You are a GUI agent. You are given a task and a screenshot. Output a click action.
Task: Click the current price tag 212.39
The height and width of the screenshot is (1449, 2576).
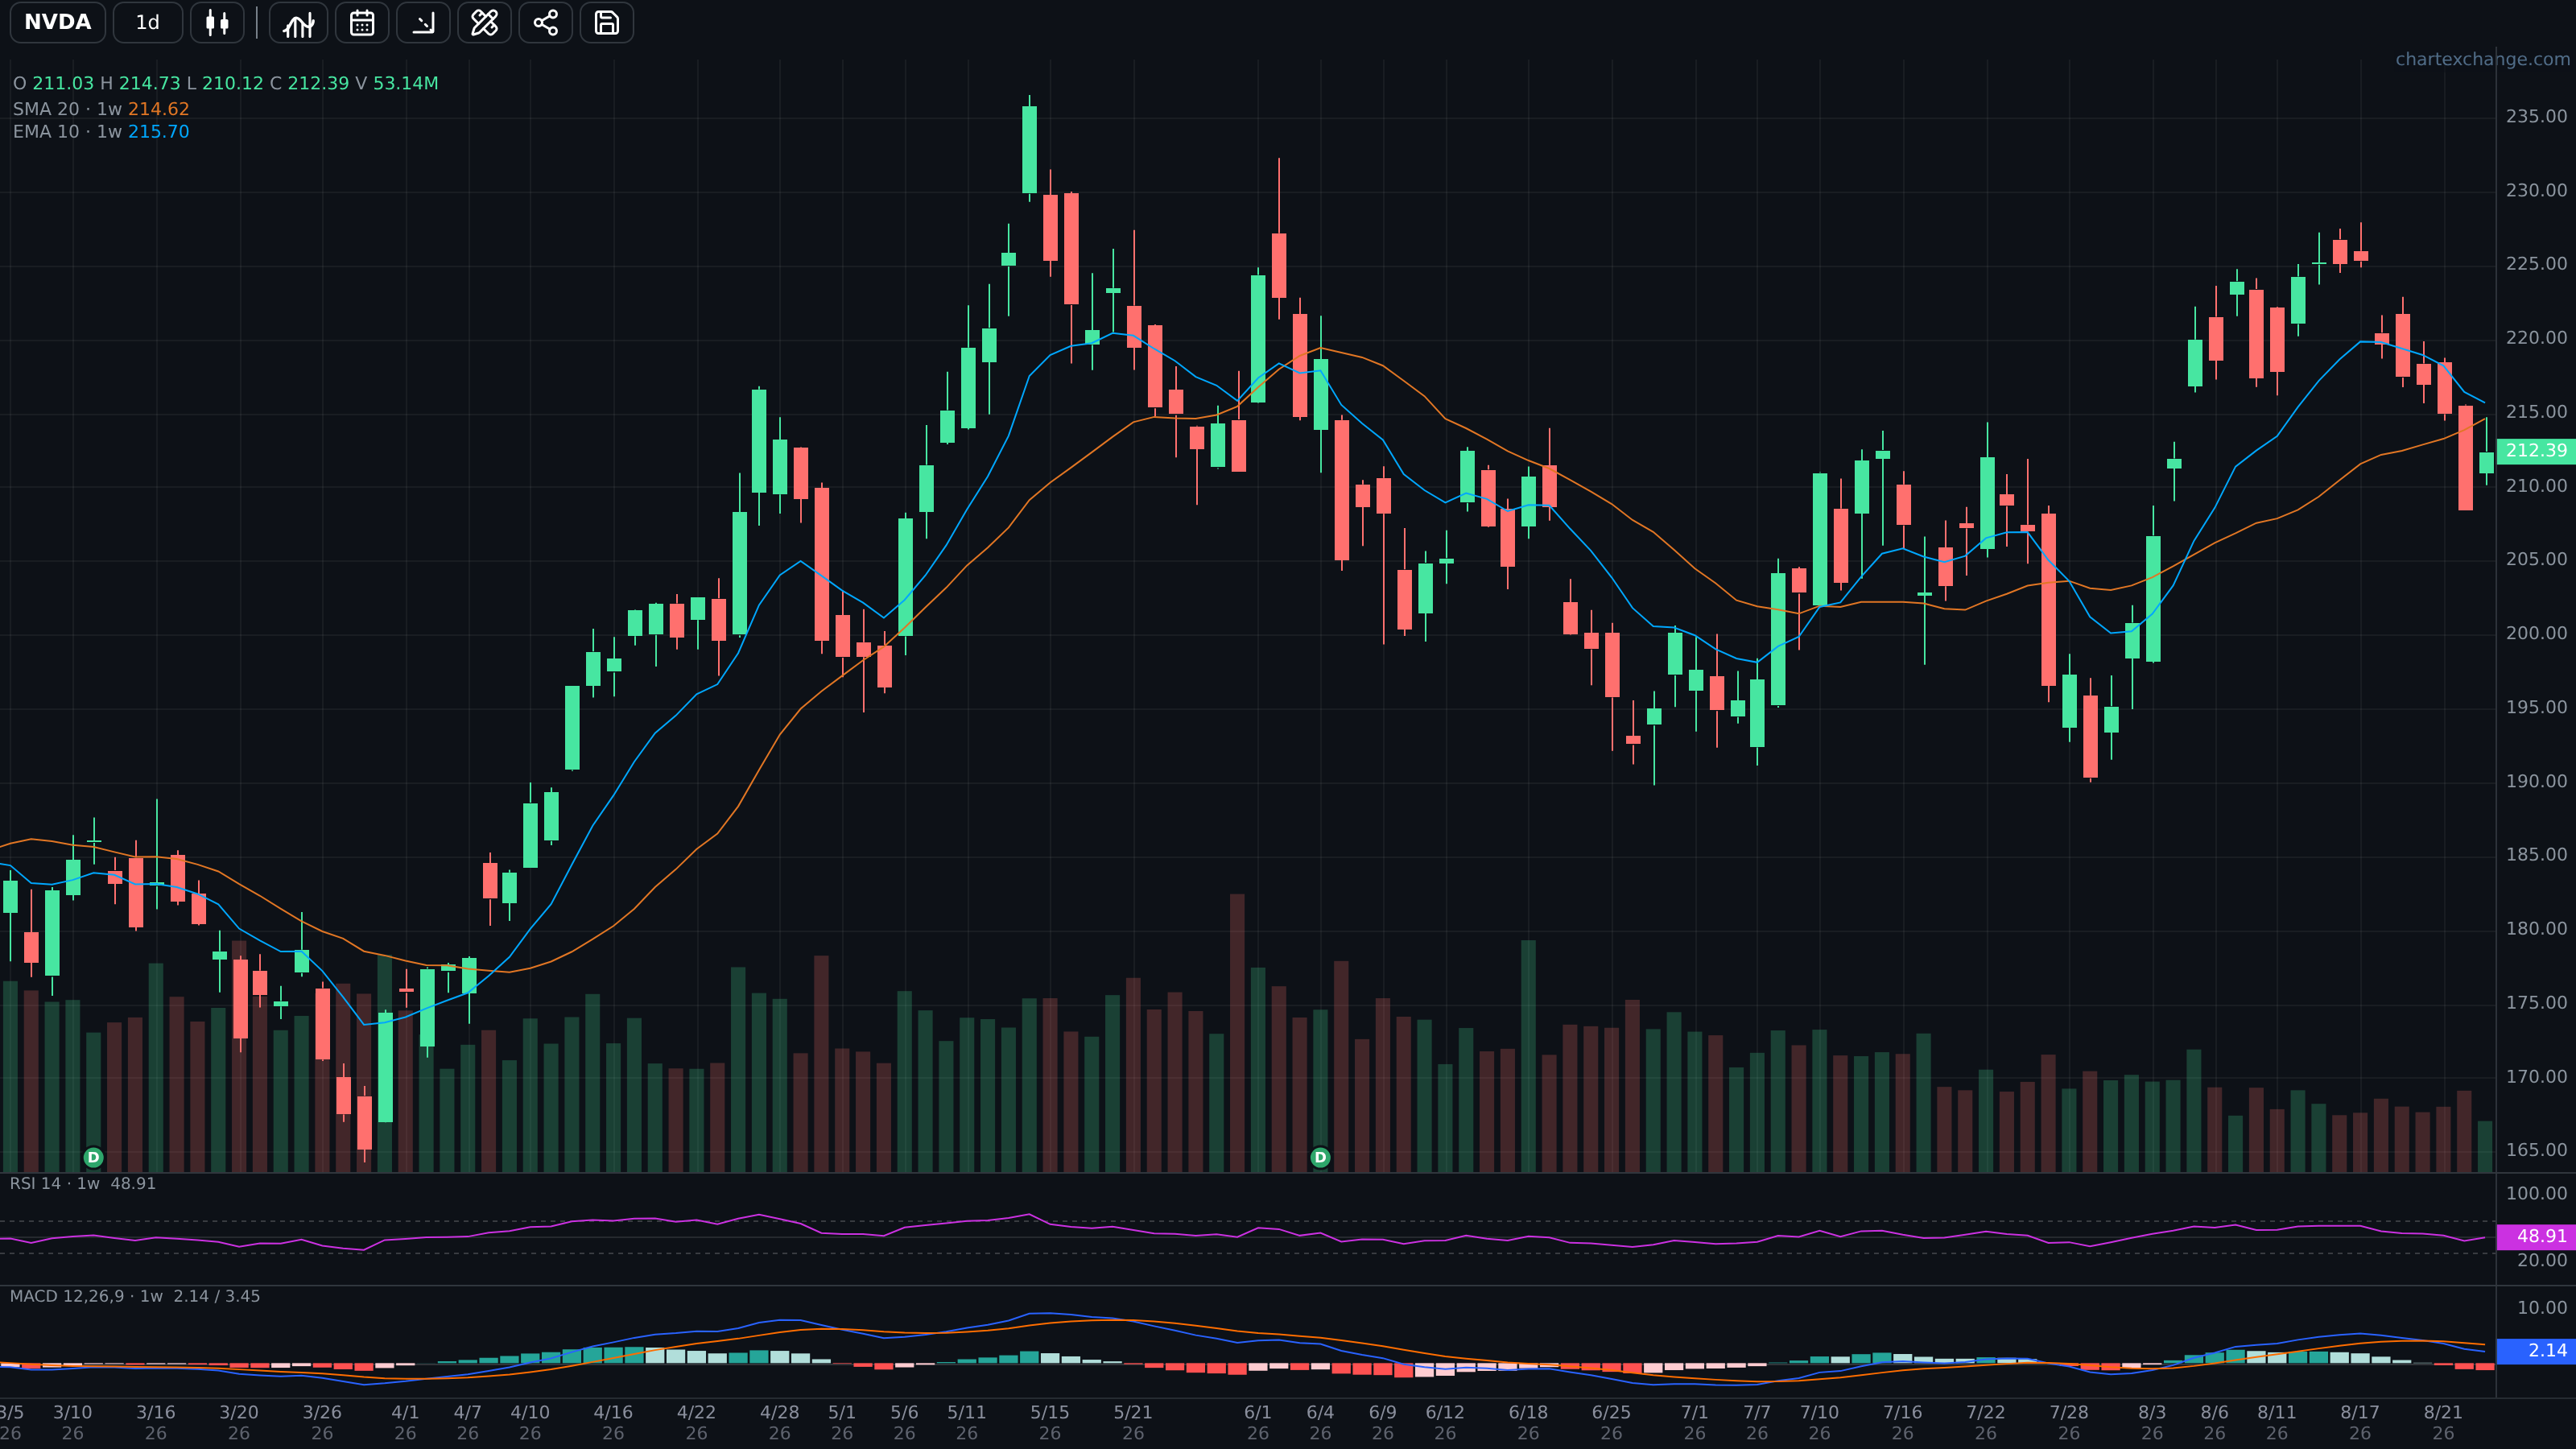2536,451
